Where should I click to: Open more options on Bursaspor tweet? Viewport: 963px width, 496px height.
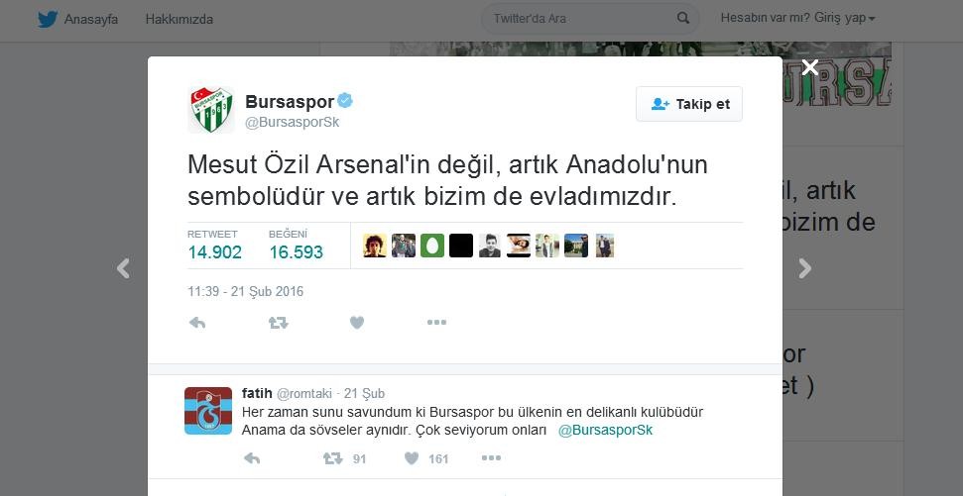pos(436,323)
